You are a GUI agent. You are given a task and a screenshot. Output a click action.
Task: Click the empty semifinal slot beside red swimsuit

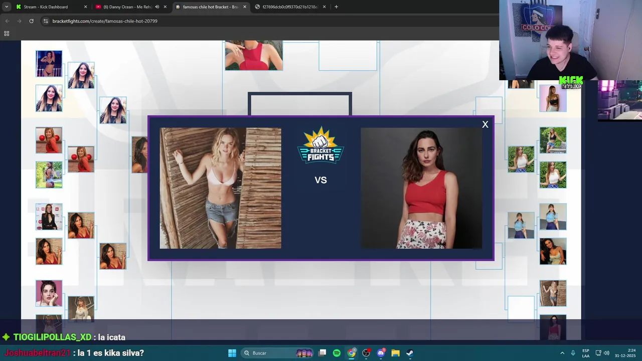pos(348,56)
